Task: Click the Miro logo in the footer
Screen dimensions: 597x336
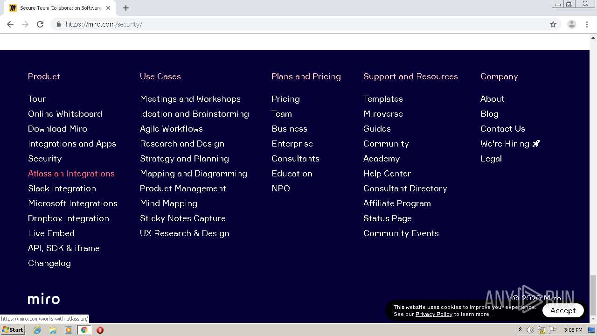Action: coord(44,299)
